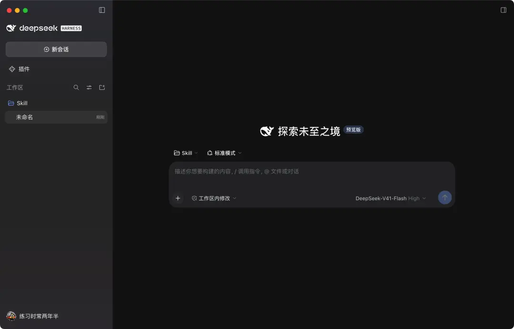Click the 探索未至之境 headline
Screen dimensions: 514x329
(x=309, y=131)
